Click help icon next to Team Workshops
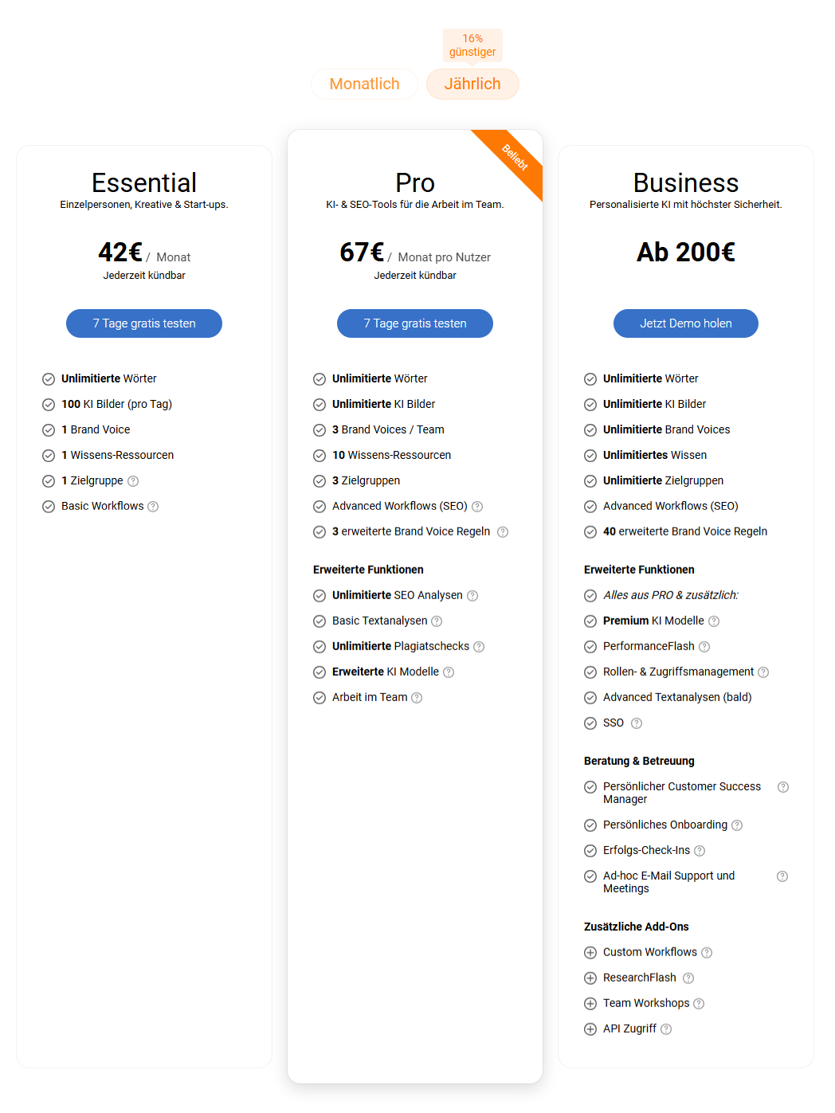835x1113 pixels. (699, 1004)
